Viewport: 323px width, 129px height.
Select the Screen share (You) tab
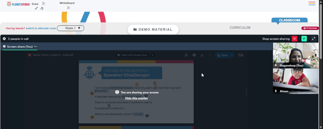[20, 47]
